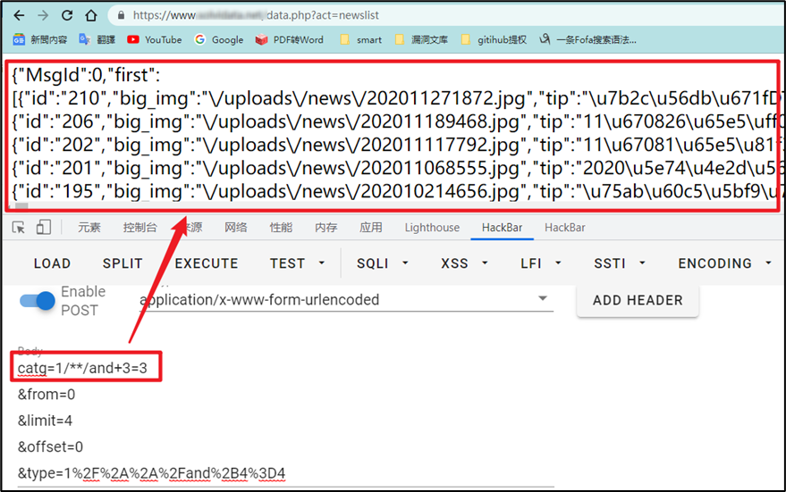Activate the DevTools inspect element picker icon
The width and height of the screenshot is (786, 492).
[x=19, y=228]
